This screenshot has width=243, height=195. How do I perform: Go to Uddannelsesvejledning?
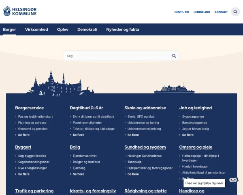tap(144, 129)
